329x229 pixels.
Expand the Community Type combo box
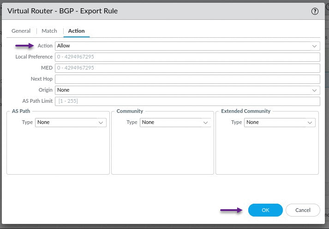click(x=175, y=123)
